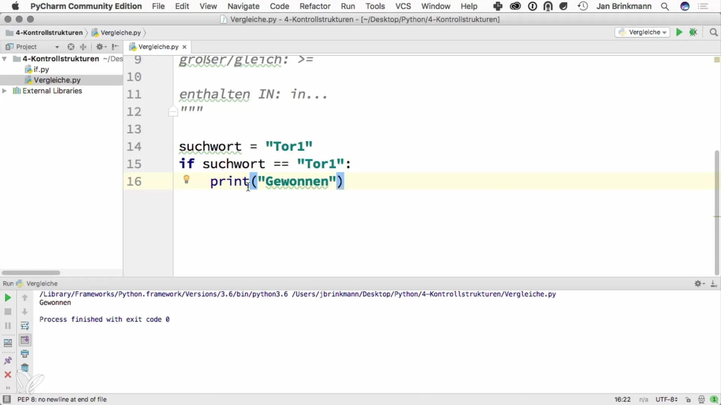Clear all Run console output
Screen dimensions: 721x405
click(x=25, y=368)
